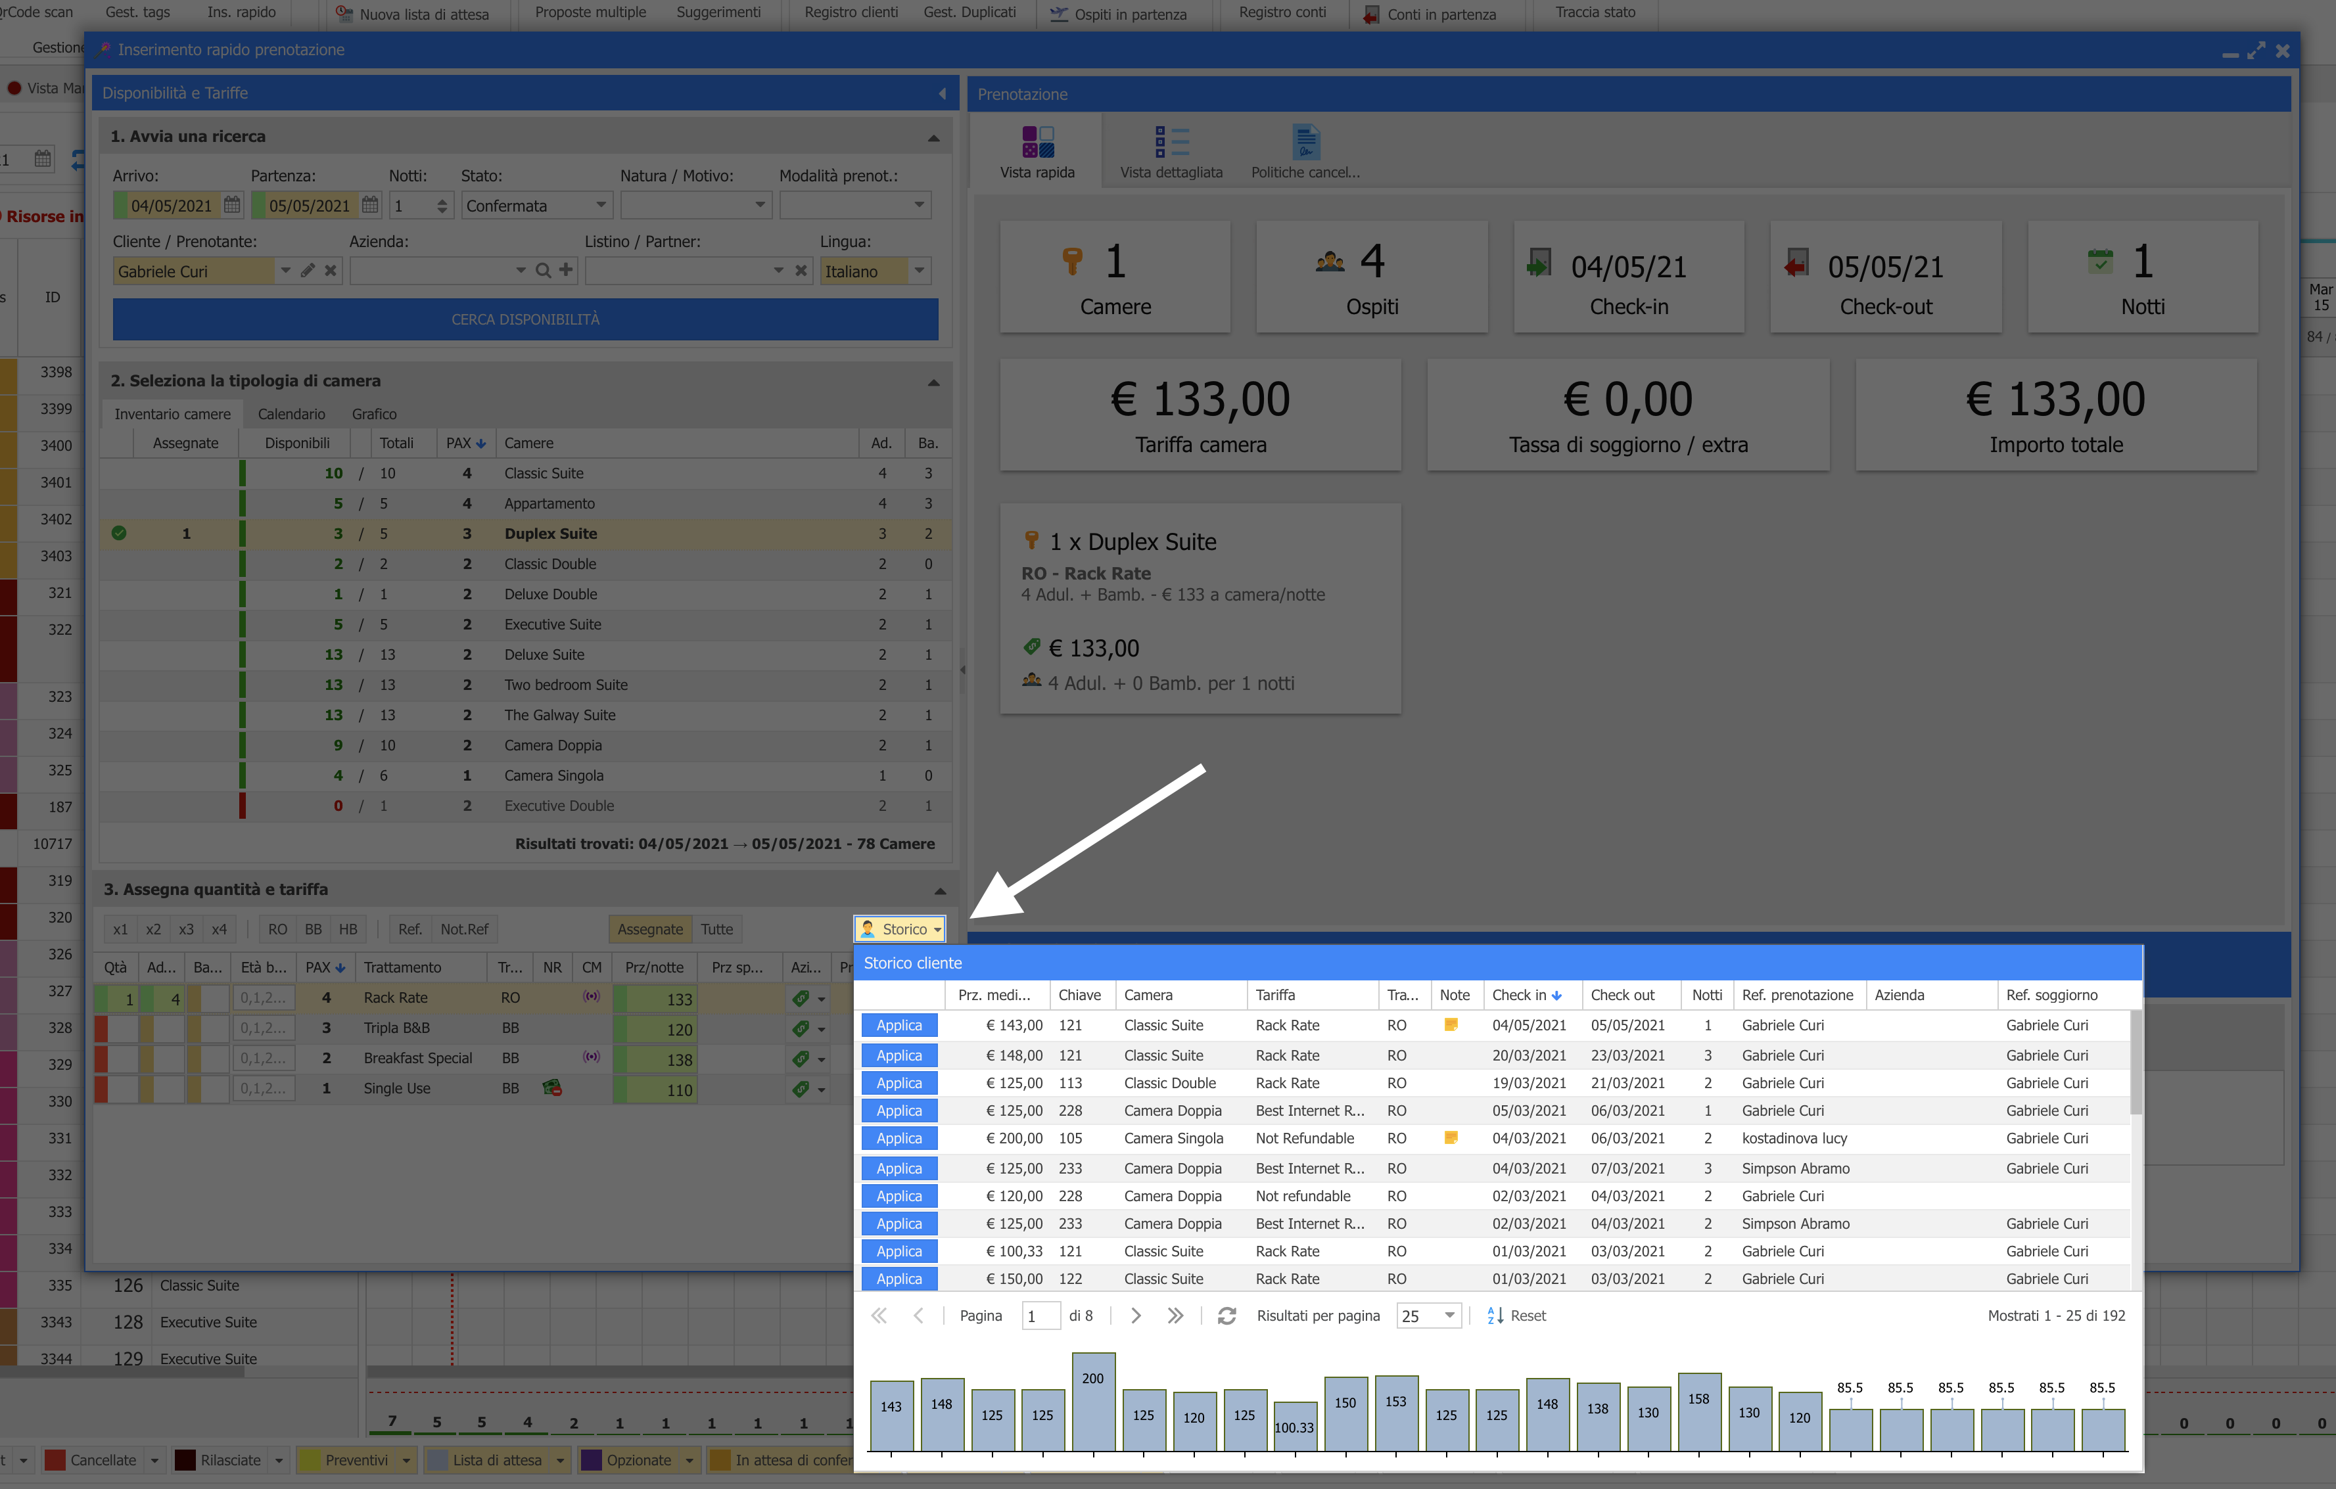Collapse the 'Avvia una ricerca' section

(933, 137)
